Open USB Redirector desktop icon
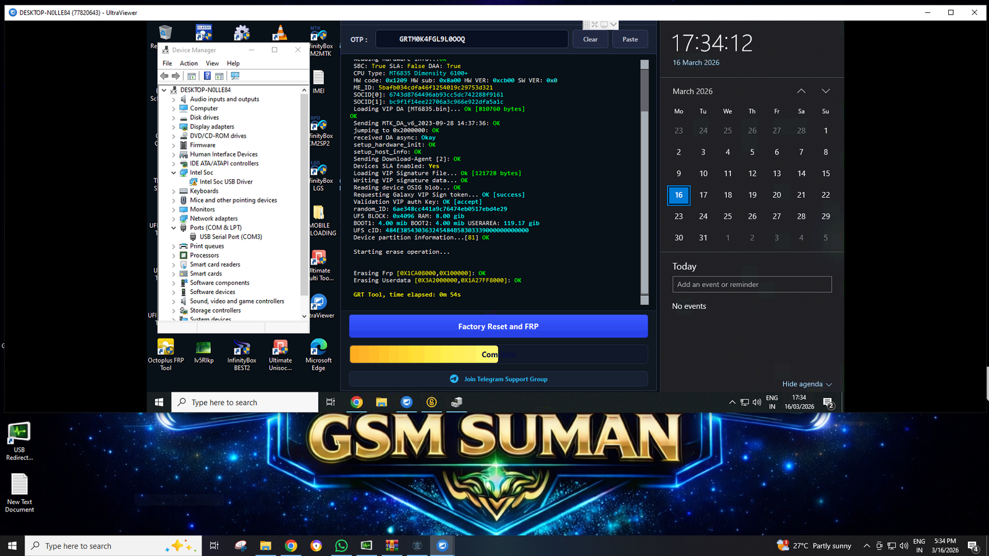 tap(19, 433)
